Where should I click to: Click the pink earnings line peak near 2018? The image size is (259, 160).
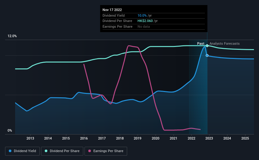click(x=129, y=46)
